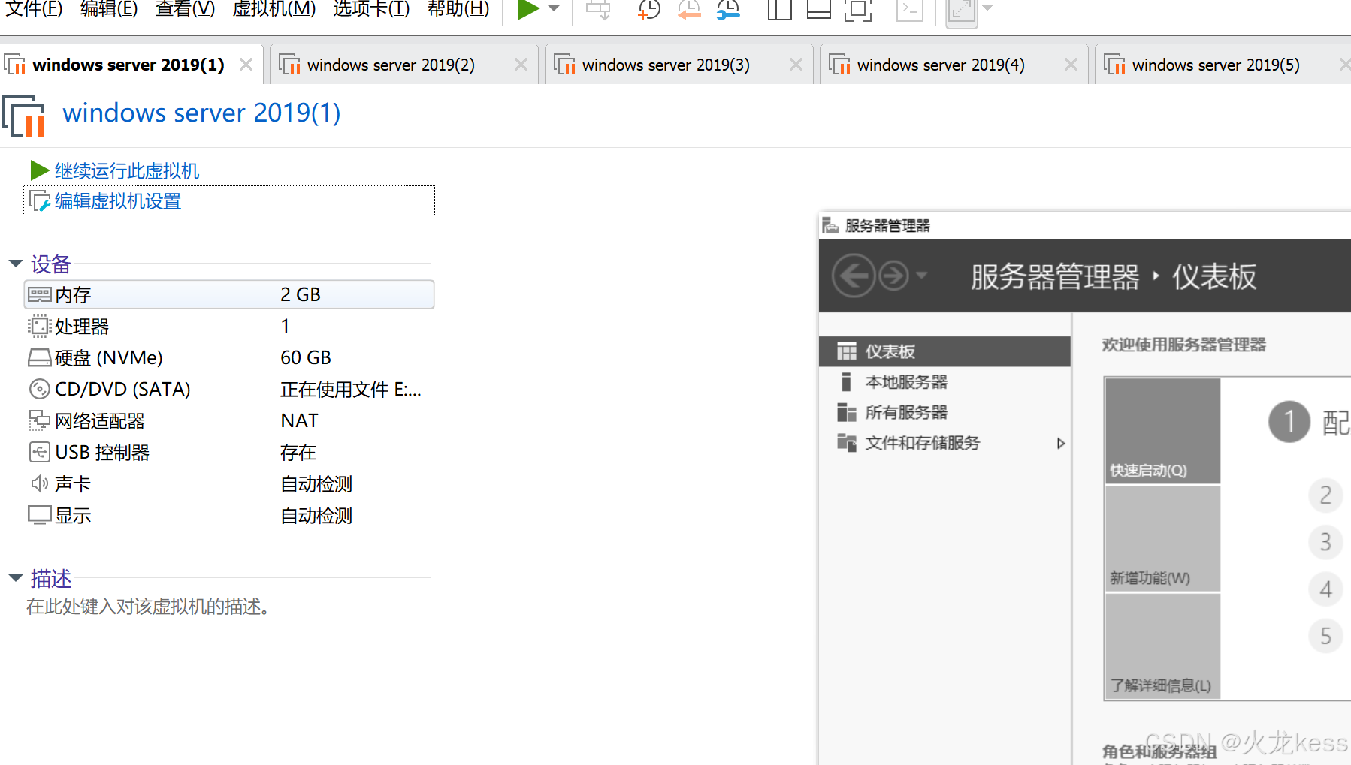This screenshot has width=1351, height=765.
Task: Open the 查看(V) menu
Action: coord(185,9)
